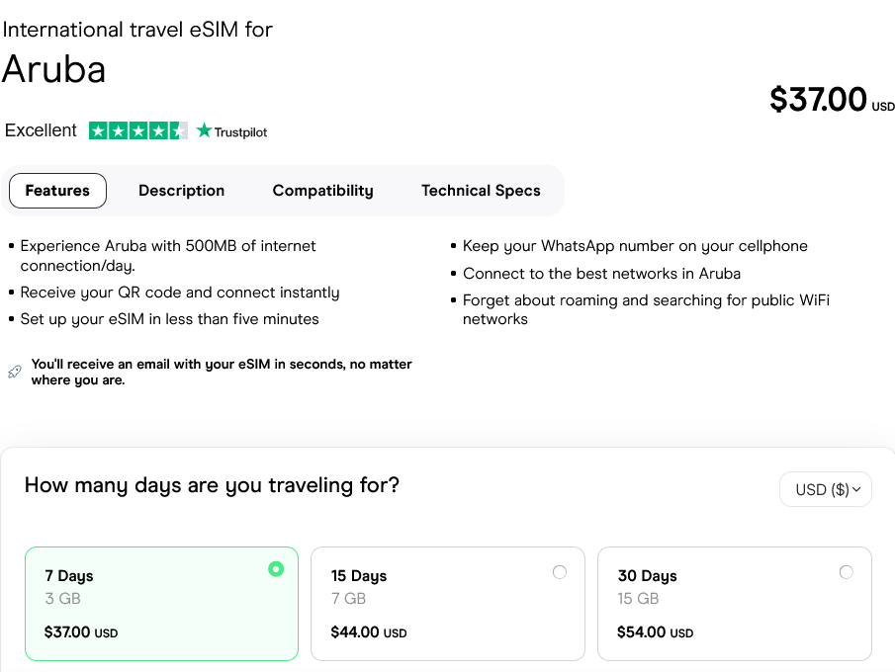Switch to the Compatibility tab
Image resolution: width=895 pixels, height=672 pixels.
(x=322, y=191)
